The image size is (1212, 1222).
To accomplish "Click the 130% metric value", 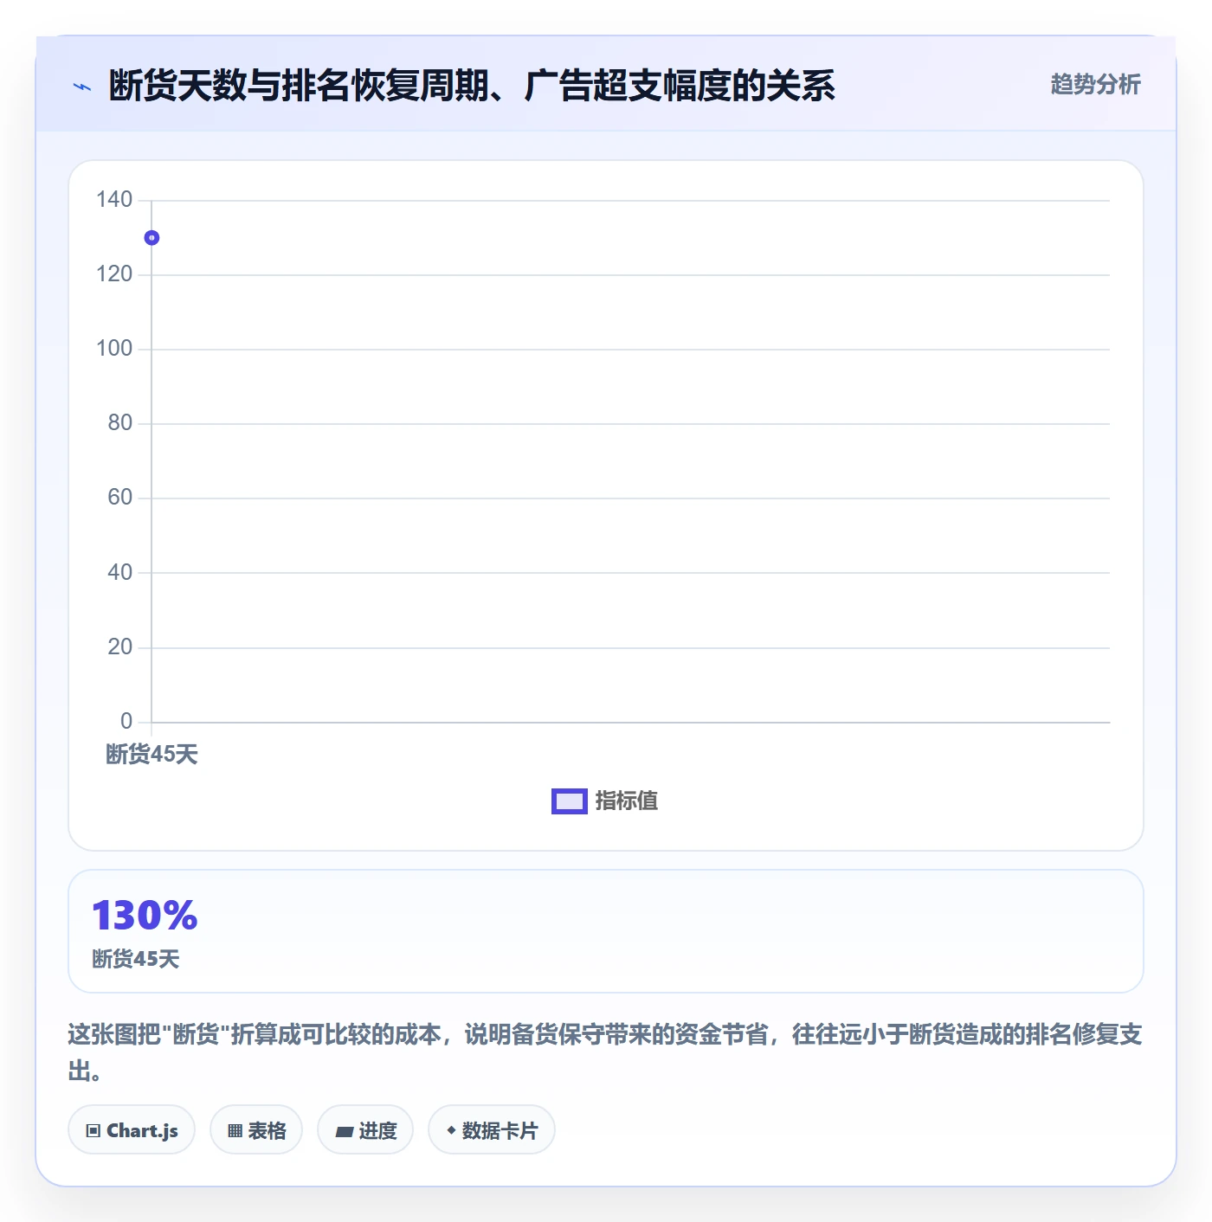I will coord(145,916).
